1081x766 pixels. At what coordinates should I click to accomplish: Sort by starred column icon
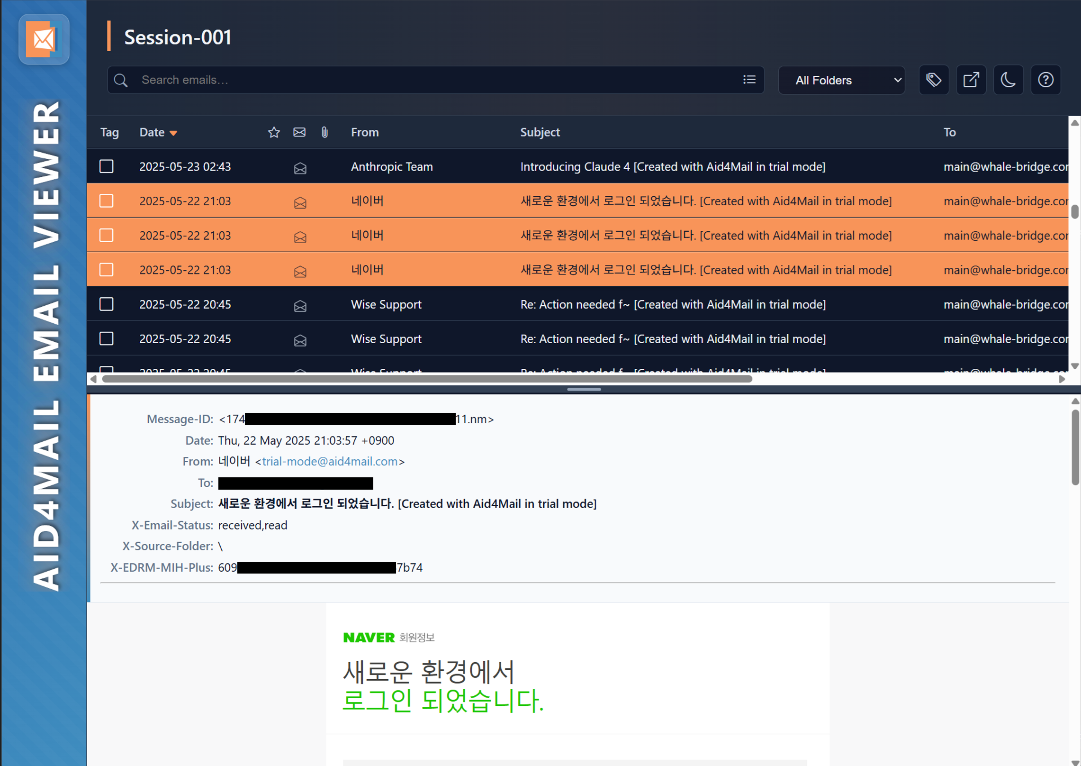point(274,132)
